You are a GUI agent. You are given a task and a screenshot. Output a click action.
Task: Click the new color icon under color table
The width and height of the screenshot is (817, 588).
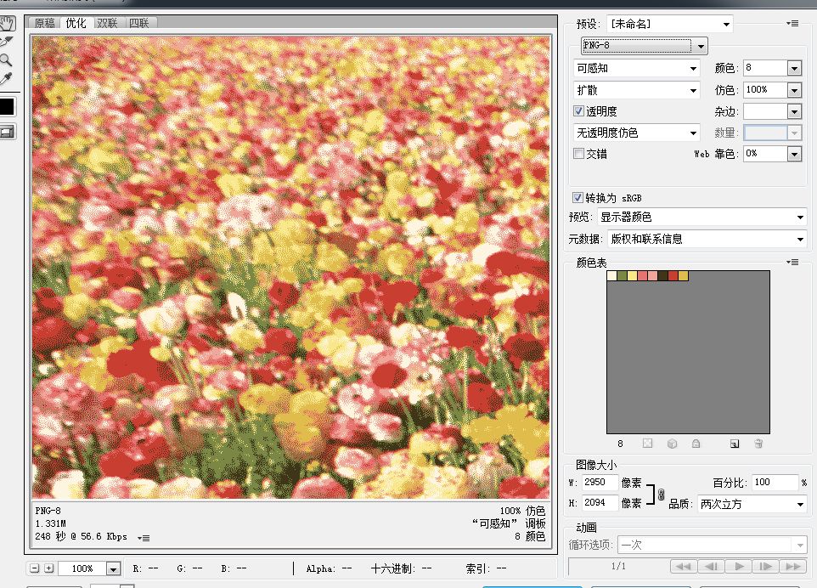(735, 444)
